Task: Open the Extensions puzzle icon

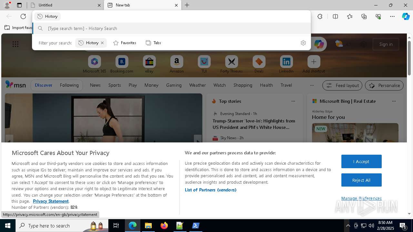Action: [320, 16]
